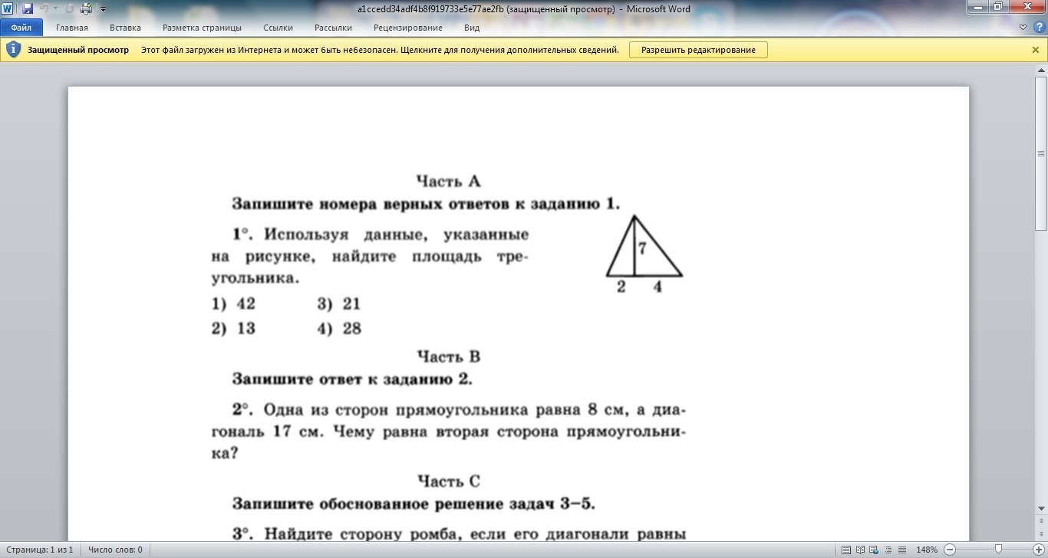Click the zoom slider handle

tap(998, 550)
